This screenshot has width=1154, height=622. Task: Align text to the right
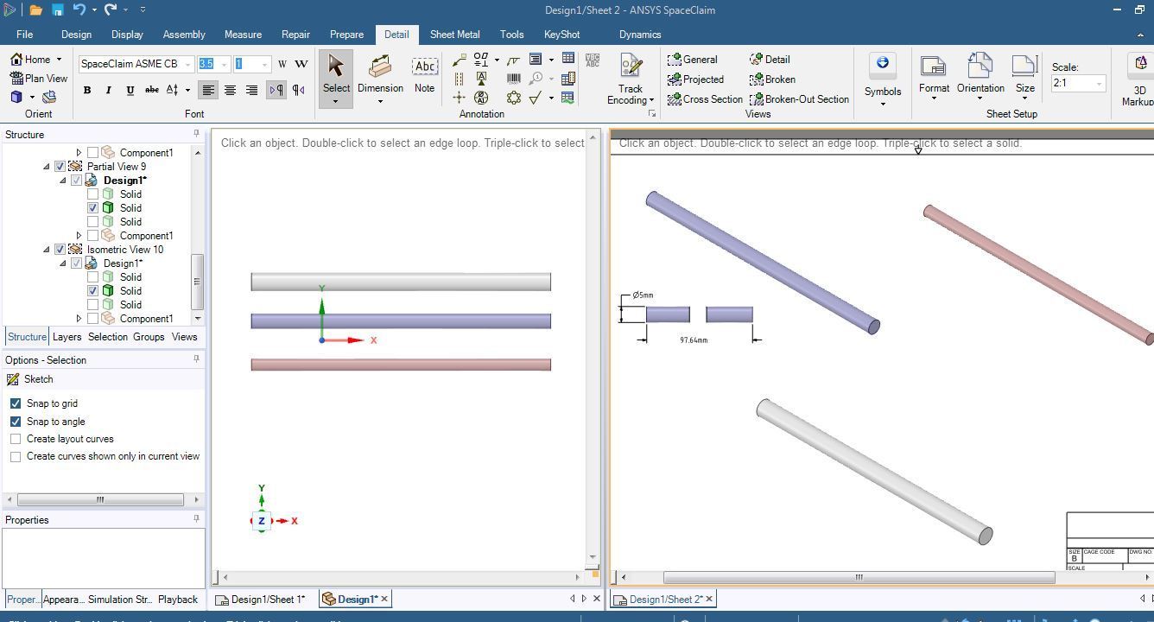(x=251, y=90)
